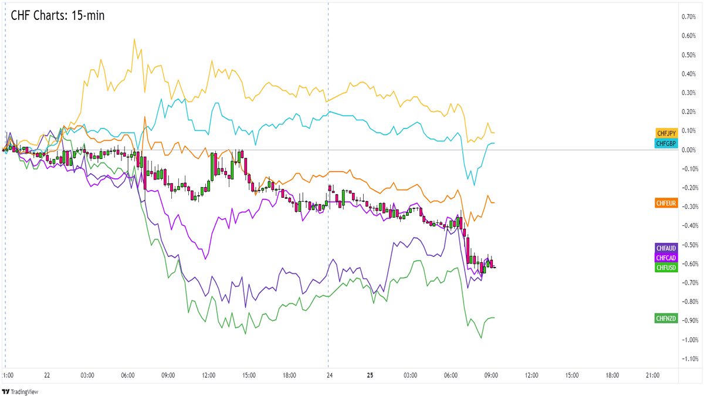Click the 12:00 label after date 25
704x396 pixels.
(531, 375)
